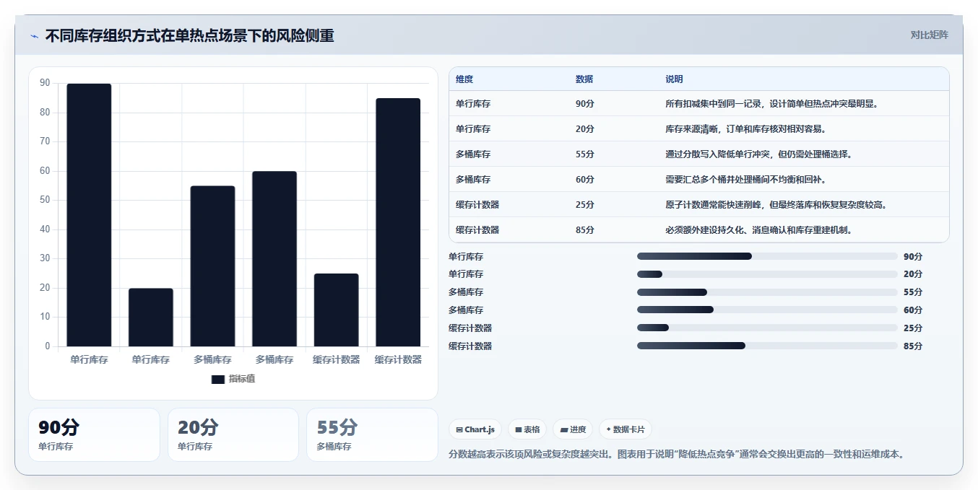The image size is (978, 490).
Task: Click the chart bar reaching 90
Action: tap(89, 215)
